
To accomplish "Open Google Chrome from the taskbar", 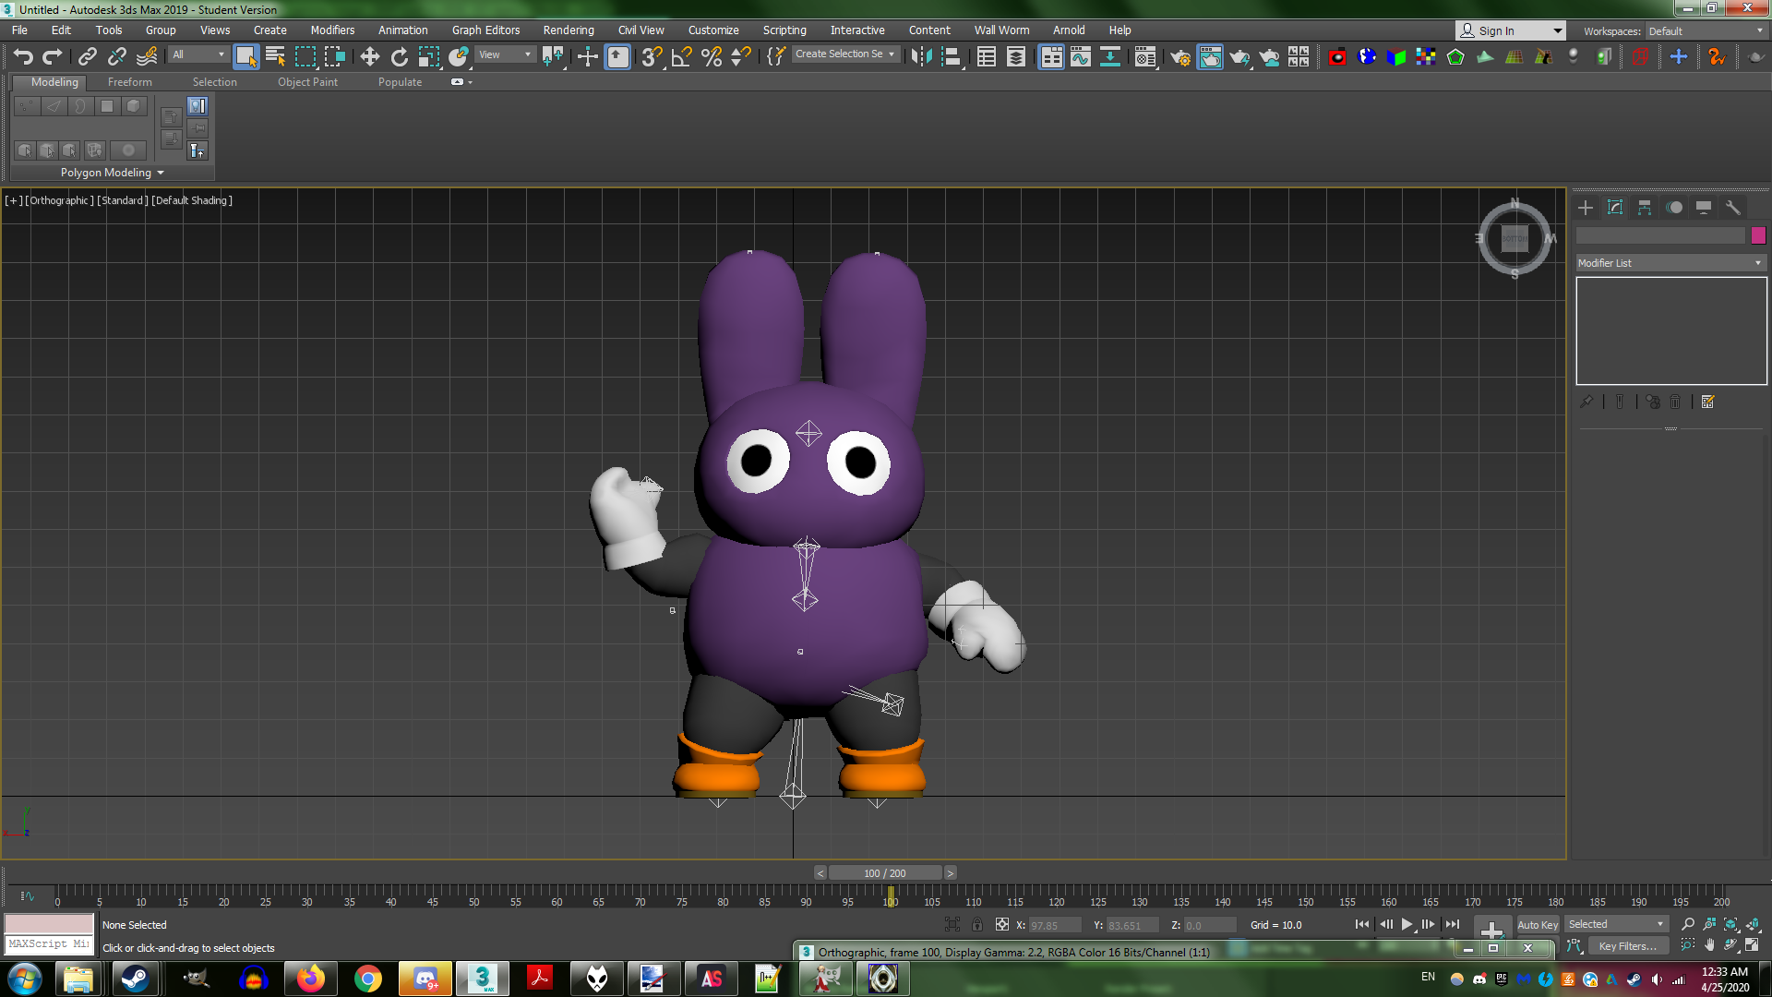I will (367, 979).
